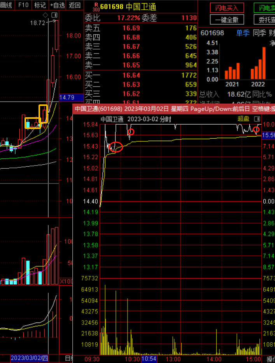Click the 委差 value 1130

coord(189,18)
